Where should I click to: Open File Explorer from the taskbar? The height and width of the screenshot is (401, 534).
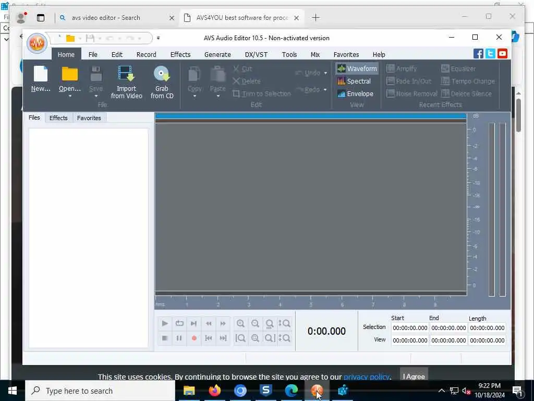pos(189,391)
